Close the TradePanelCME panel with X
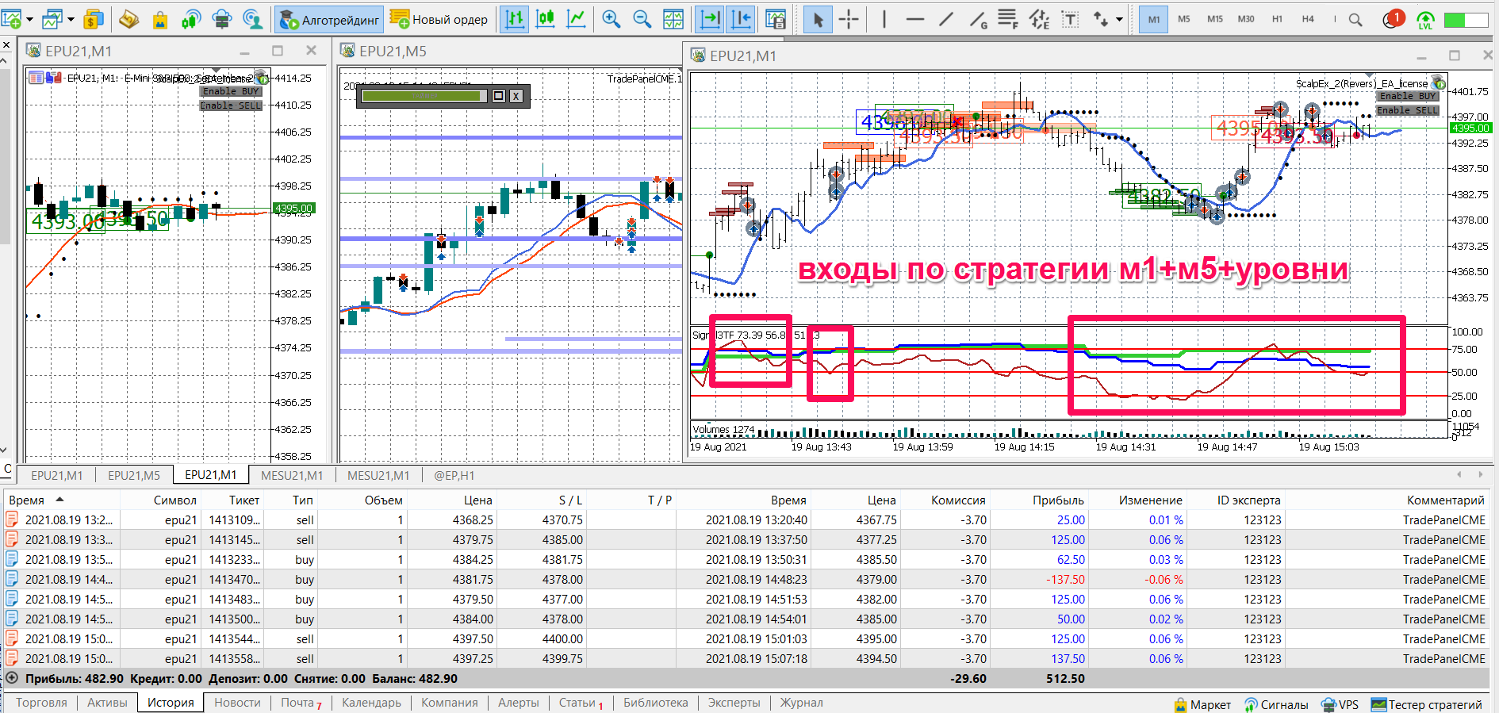Screen dimensions: 1499x713 [516, 96]
